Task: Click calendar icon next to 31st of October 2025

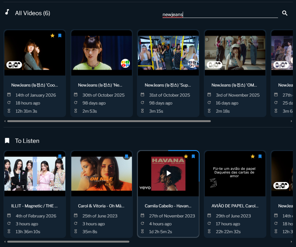Action: pos(143,94)
